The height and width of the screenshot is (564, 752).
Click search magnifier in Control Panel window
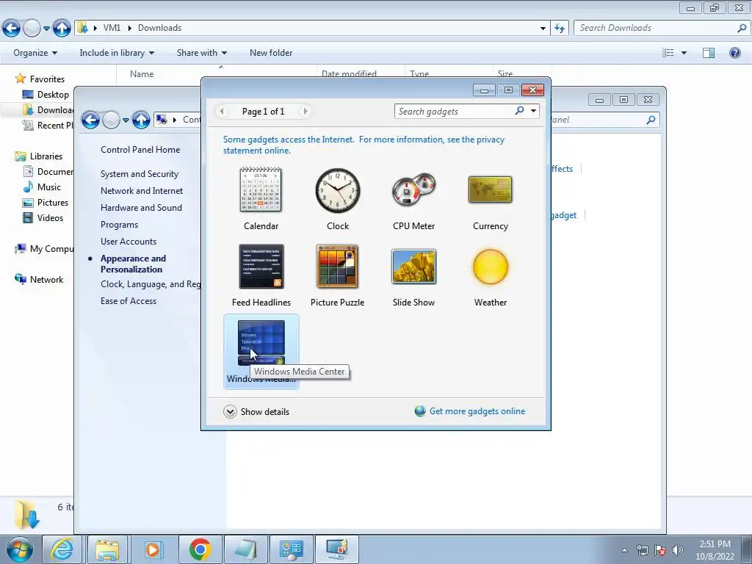[651, 120]
